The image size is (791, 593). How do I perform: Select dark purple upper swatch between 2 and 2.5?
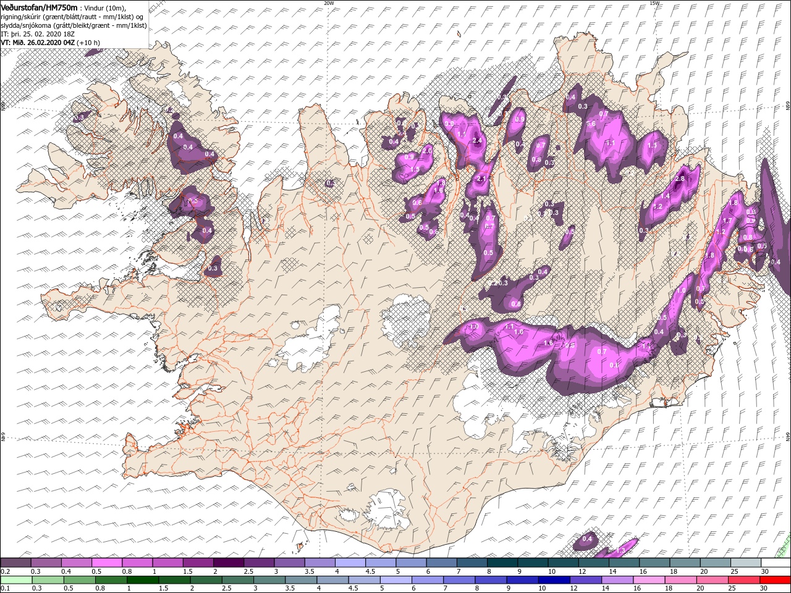229,562
